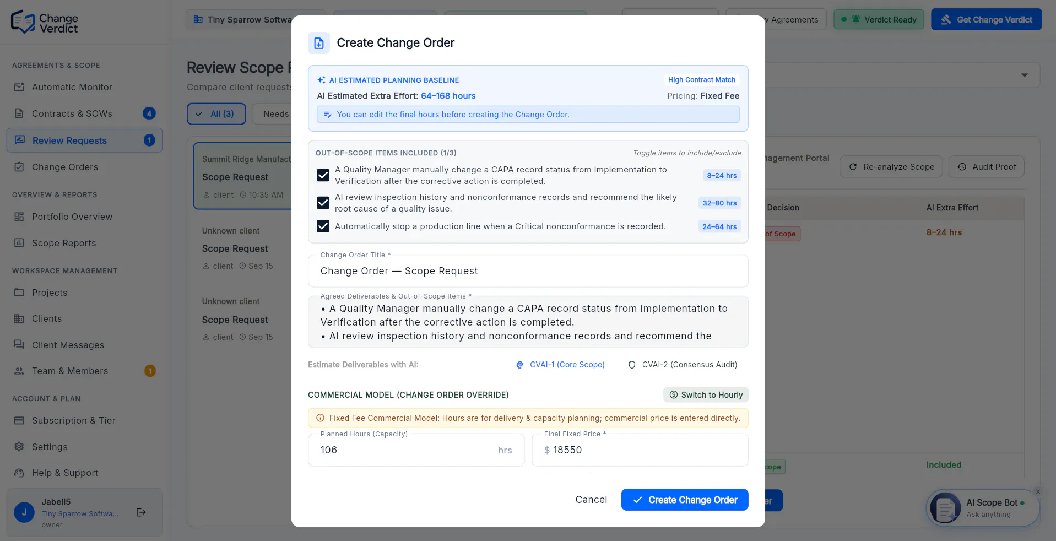1056x541 pixels.
Task: Select CVAI-2 (Consensus Audit) estimator
Action: [x=683, y=365]
